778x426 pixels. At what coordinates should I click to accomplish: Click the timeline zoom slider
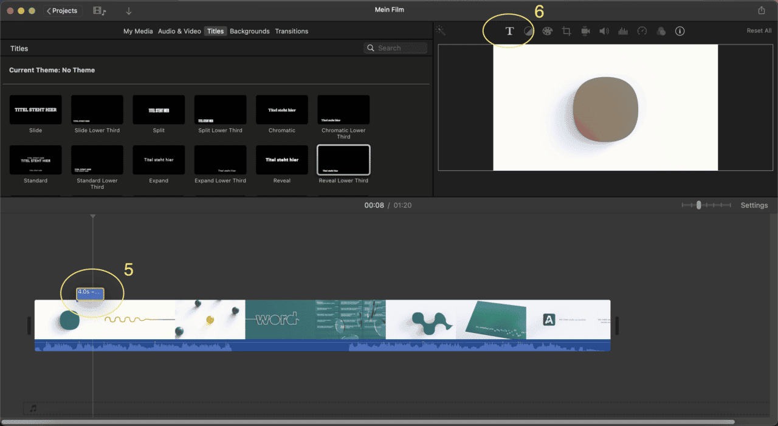699,205
